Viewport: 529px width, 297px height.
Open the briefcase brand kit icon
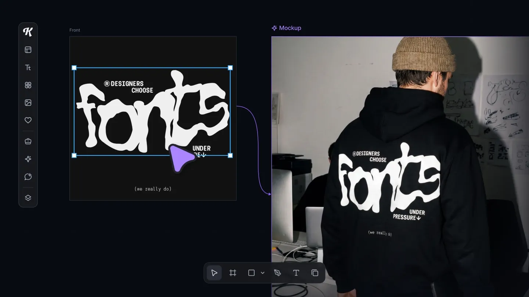point(28,141)
